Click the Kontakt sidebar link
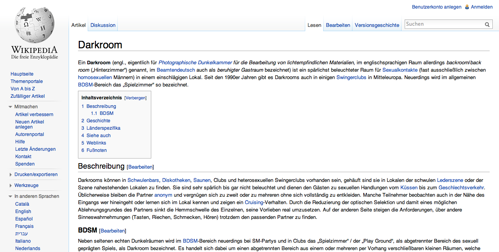Image resolution: width=499 pixels, height=252 pixels. [x=23, y=157]
